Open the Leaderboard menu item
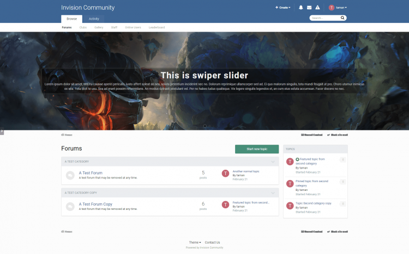Viewport: 409px width, 254px height. pyautogui.click(x=157, y=27)
